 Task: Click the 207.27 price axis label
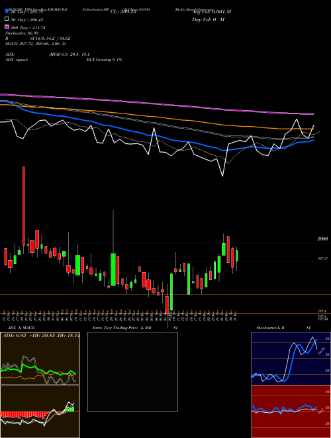[324, 259]
